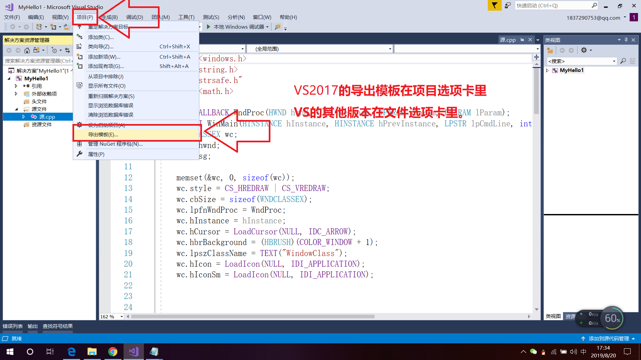The height and width of the screenshot is (360, 641).
Task: Open debugger target dropdown arrow
Action: click(267, 27)
